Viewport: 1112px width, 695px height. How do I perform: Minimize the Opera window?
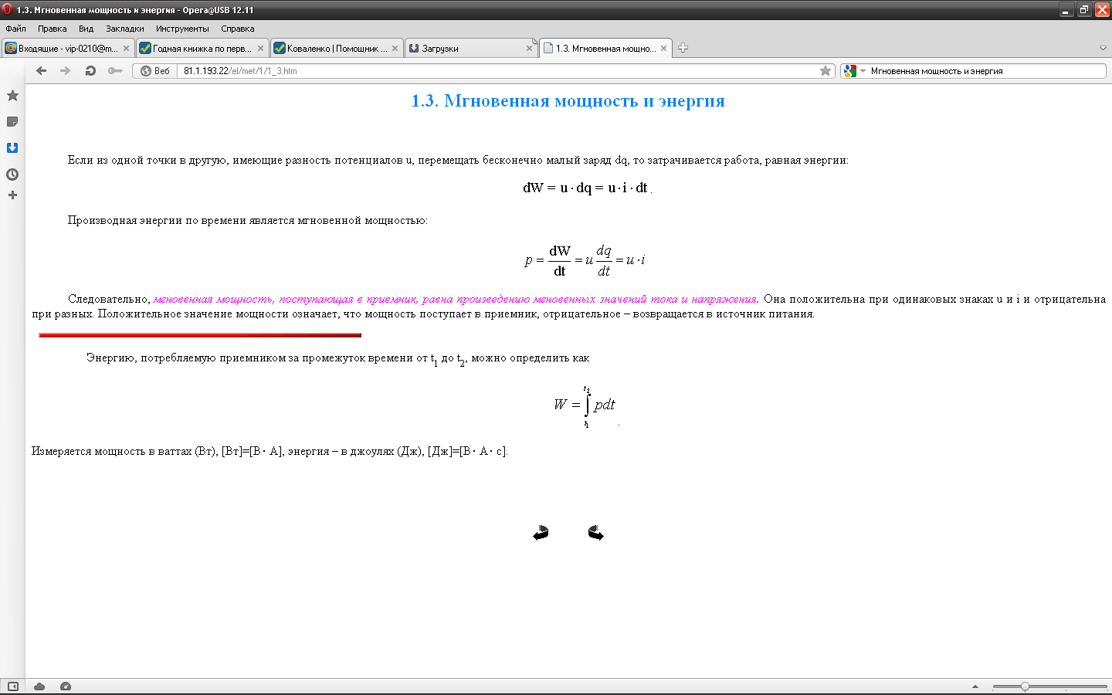pos(1066,10)
